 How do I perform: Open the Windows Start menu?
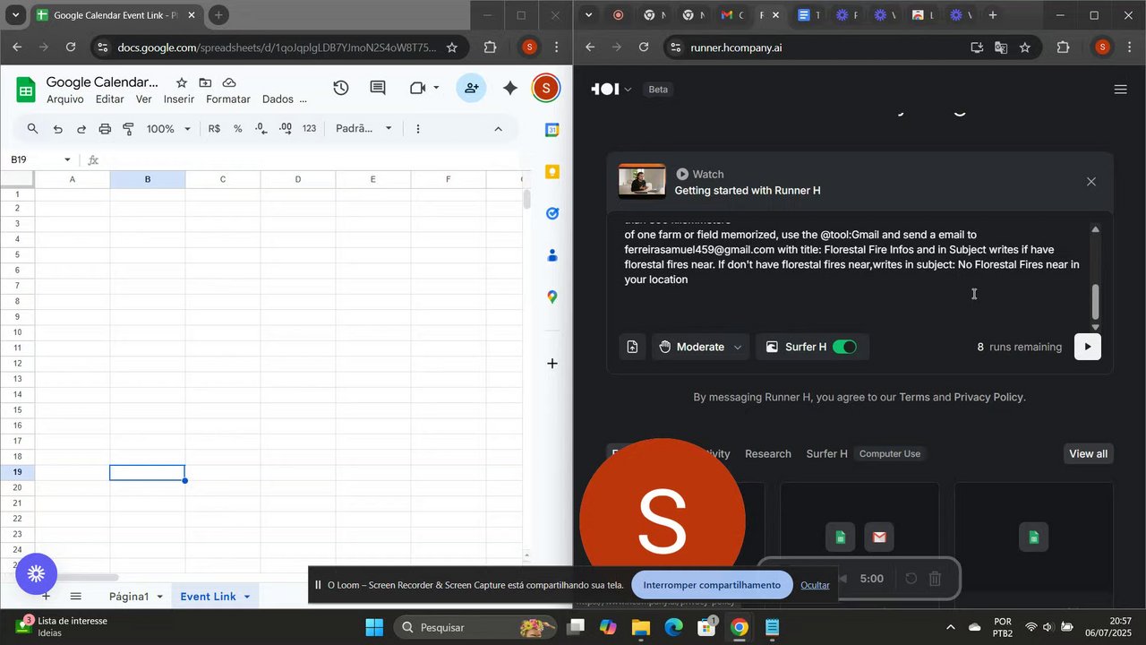pyautogui.click(x=374, y=627)
